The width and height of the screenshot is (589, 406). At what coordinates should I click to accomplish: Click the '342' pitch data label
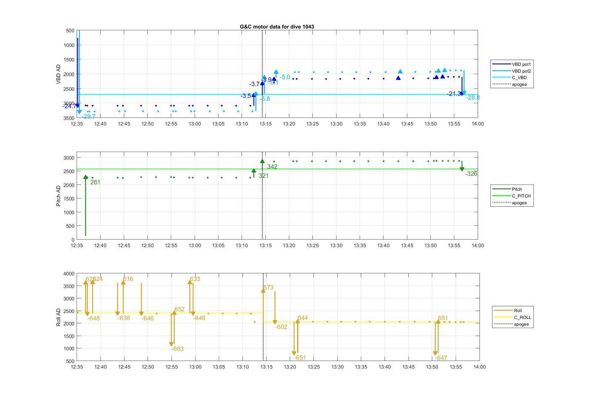tap(272, 167)
